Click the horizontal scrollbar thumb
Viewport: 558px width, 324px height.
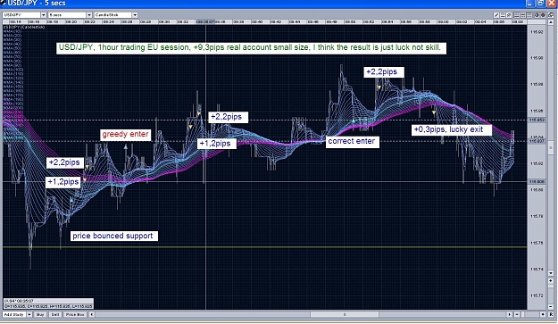click(344, 314)
